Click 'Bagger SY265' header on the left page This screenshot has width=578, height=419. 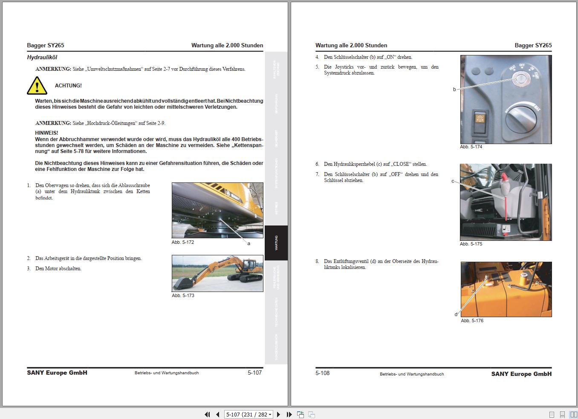46,45
